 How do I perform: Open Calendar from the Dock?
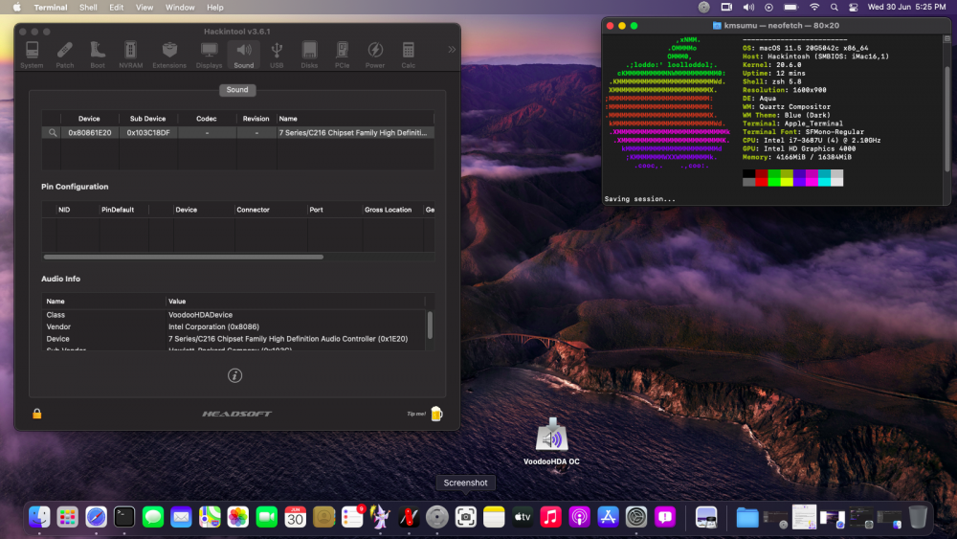[295, 517]
